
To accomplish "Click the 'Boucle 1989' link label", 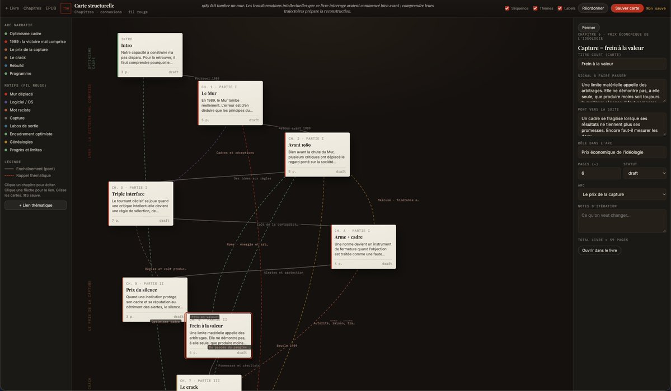I will (287, 346).
